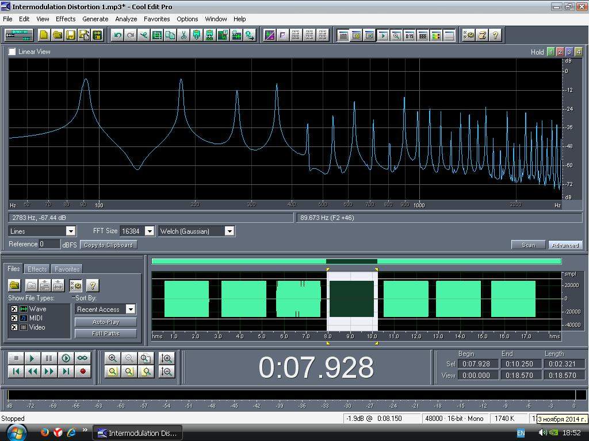
Task: Click the green waveform overview bar
Action: pos(356,261)
